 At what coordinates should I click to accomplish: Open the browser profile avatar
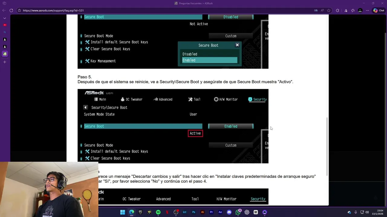pyautogui.click(x=360, y=10)
